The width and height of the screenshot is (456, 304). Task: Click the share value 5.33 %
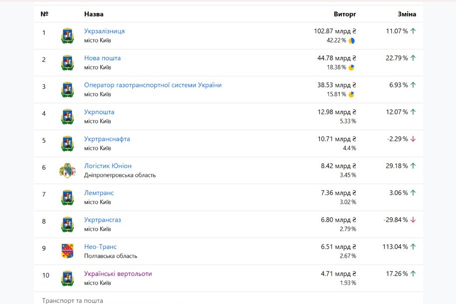[348, 121]
